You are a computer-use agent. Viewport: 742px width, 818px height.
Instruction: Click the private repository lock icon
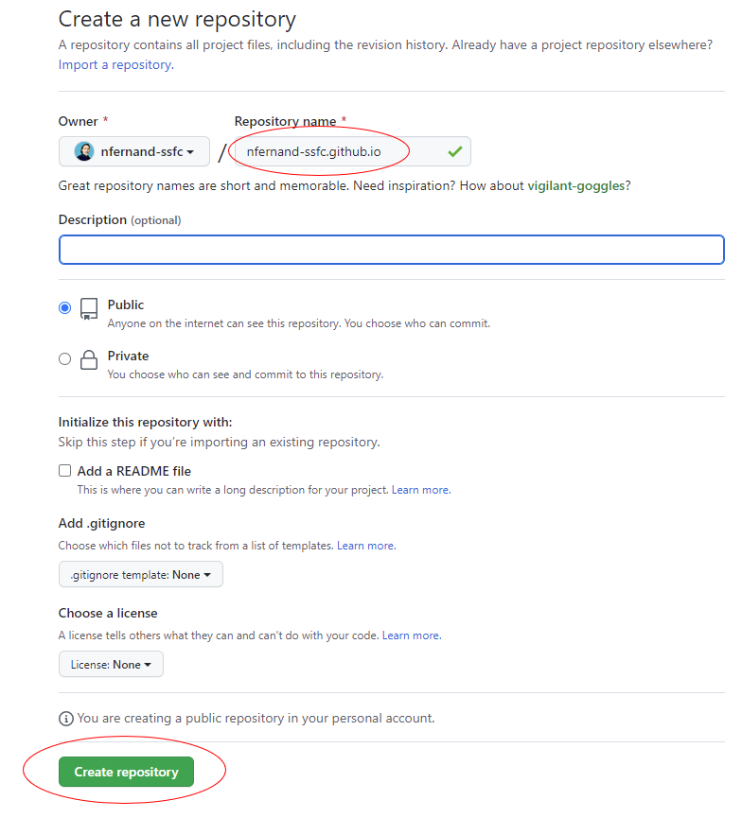coord(89,359)
